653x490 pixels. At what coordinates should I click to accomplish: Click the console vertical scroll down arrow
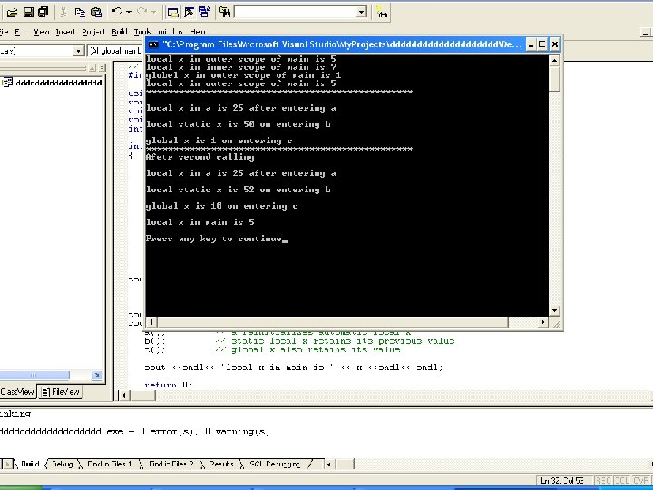[554, 310]
